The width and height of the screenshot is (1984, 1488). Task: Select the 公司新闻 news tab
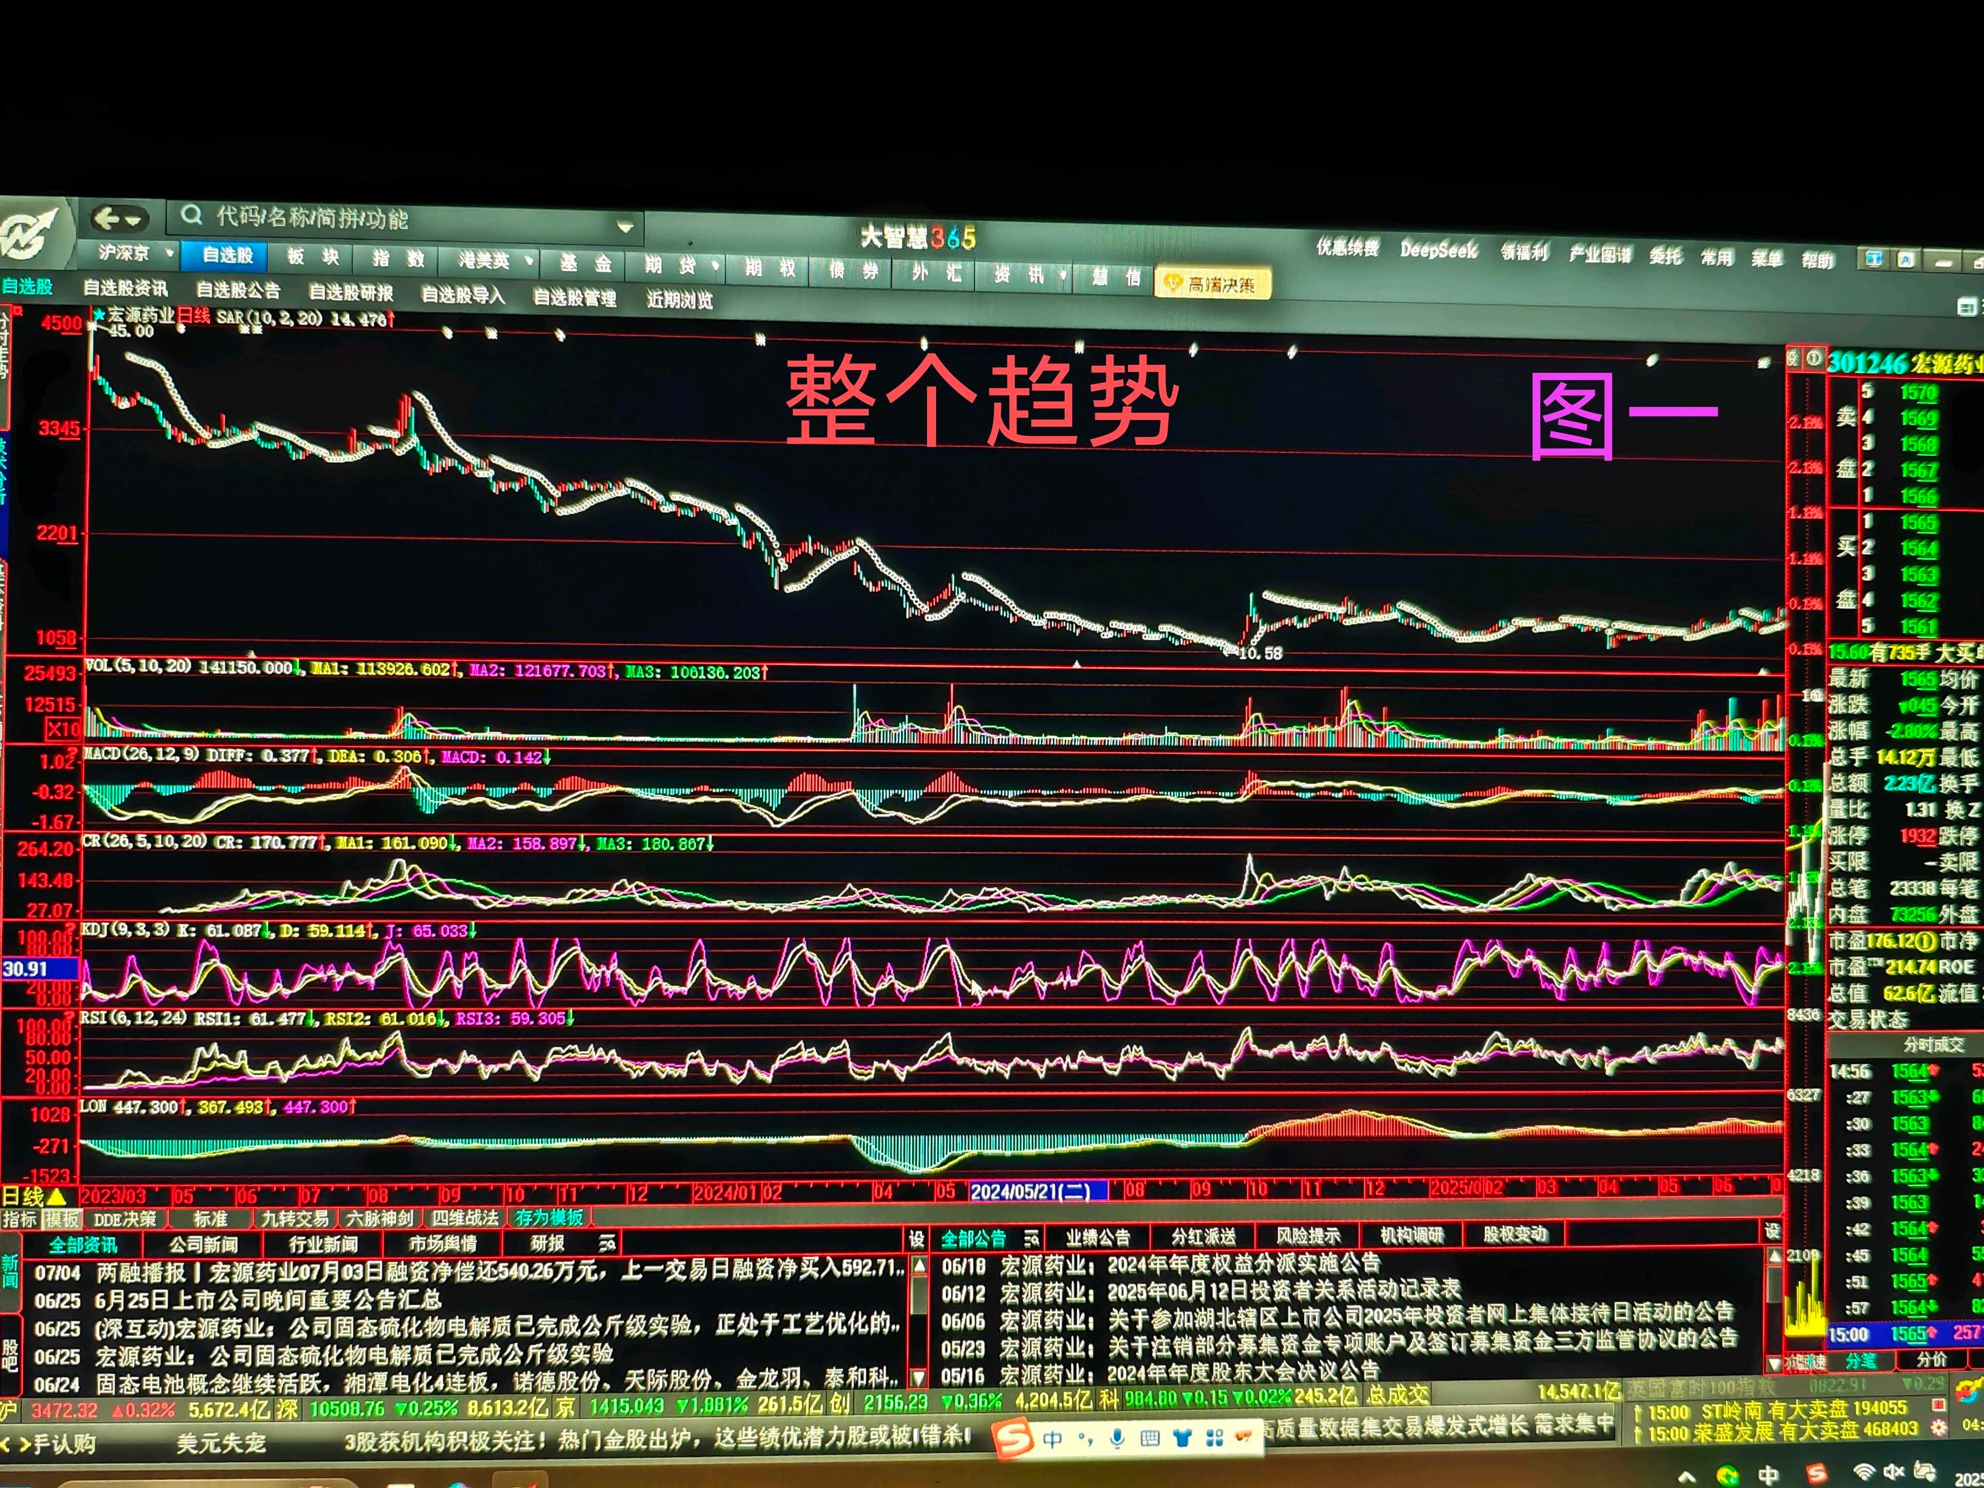pyautogui.click(x=203, y=1244)
